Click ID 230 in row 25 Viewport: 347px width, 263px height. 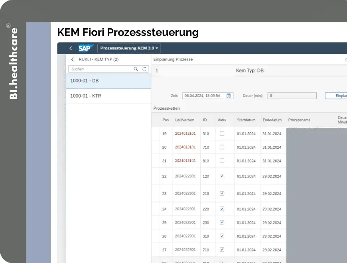click(206, 223)
